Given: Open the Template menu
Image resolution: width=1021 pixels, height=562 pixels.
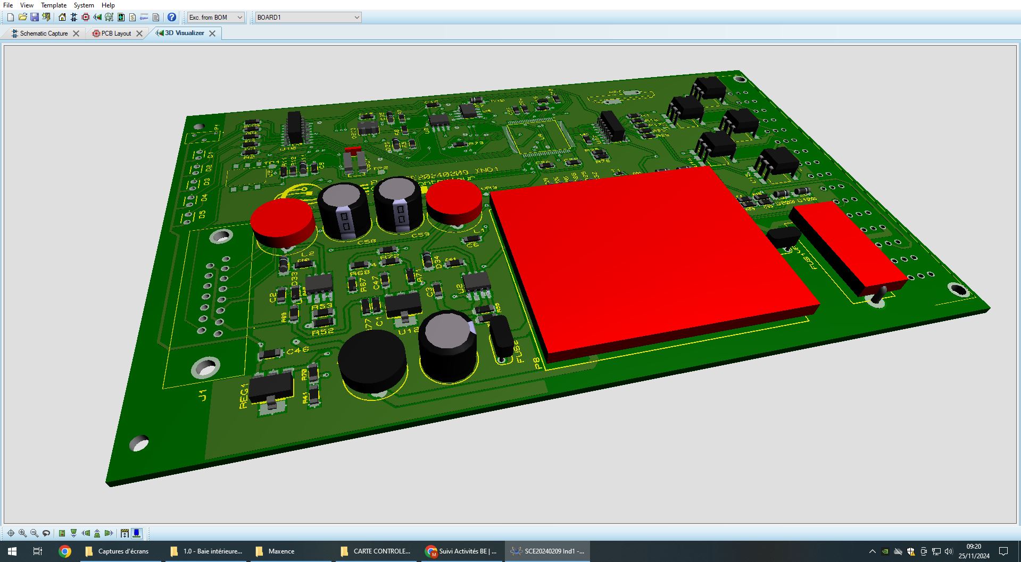Looking at the screenshot, I should [x=54, y=5].
